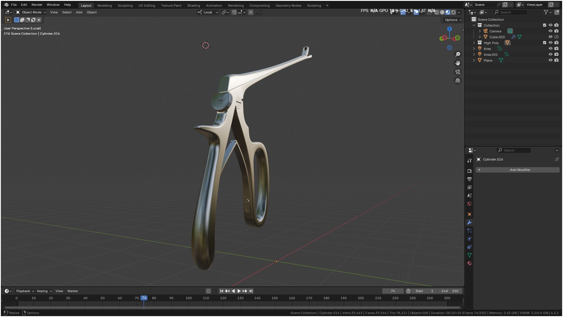The image size is (563, 317).
Task: Open the Material properties tab icon
Action: 469,264
